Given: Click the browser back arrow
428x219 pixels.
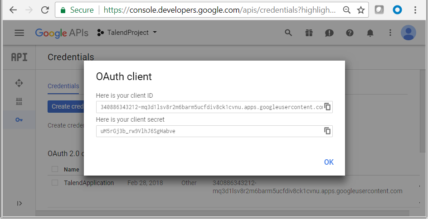Looking at the screenshot, I should (13, 10).
